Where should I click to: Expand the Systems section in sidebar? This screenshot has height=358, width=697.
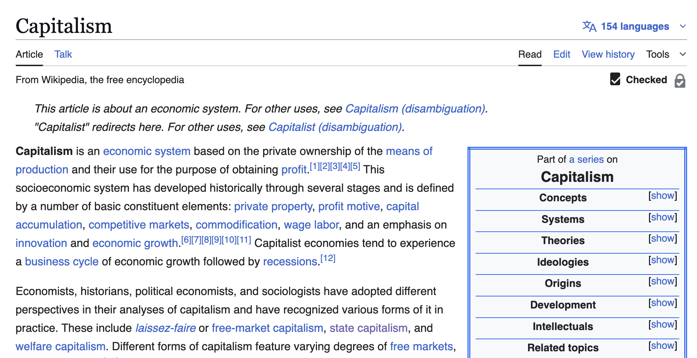pyautogui.click(x=662, y=217)
